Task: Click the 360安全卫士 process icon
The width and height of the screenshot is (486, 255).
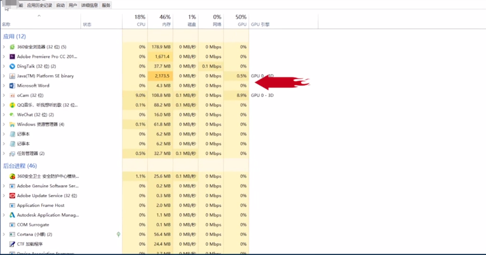Action: (x=12, y=176)
